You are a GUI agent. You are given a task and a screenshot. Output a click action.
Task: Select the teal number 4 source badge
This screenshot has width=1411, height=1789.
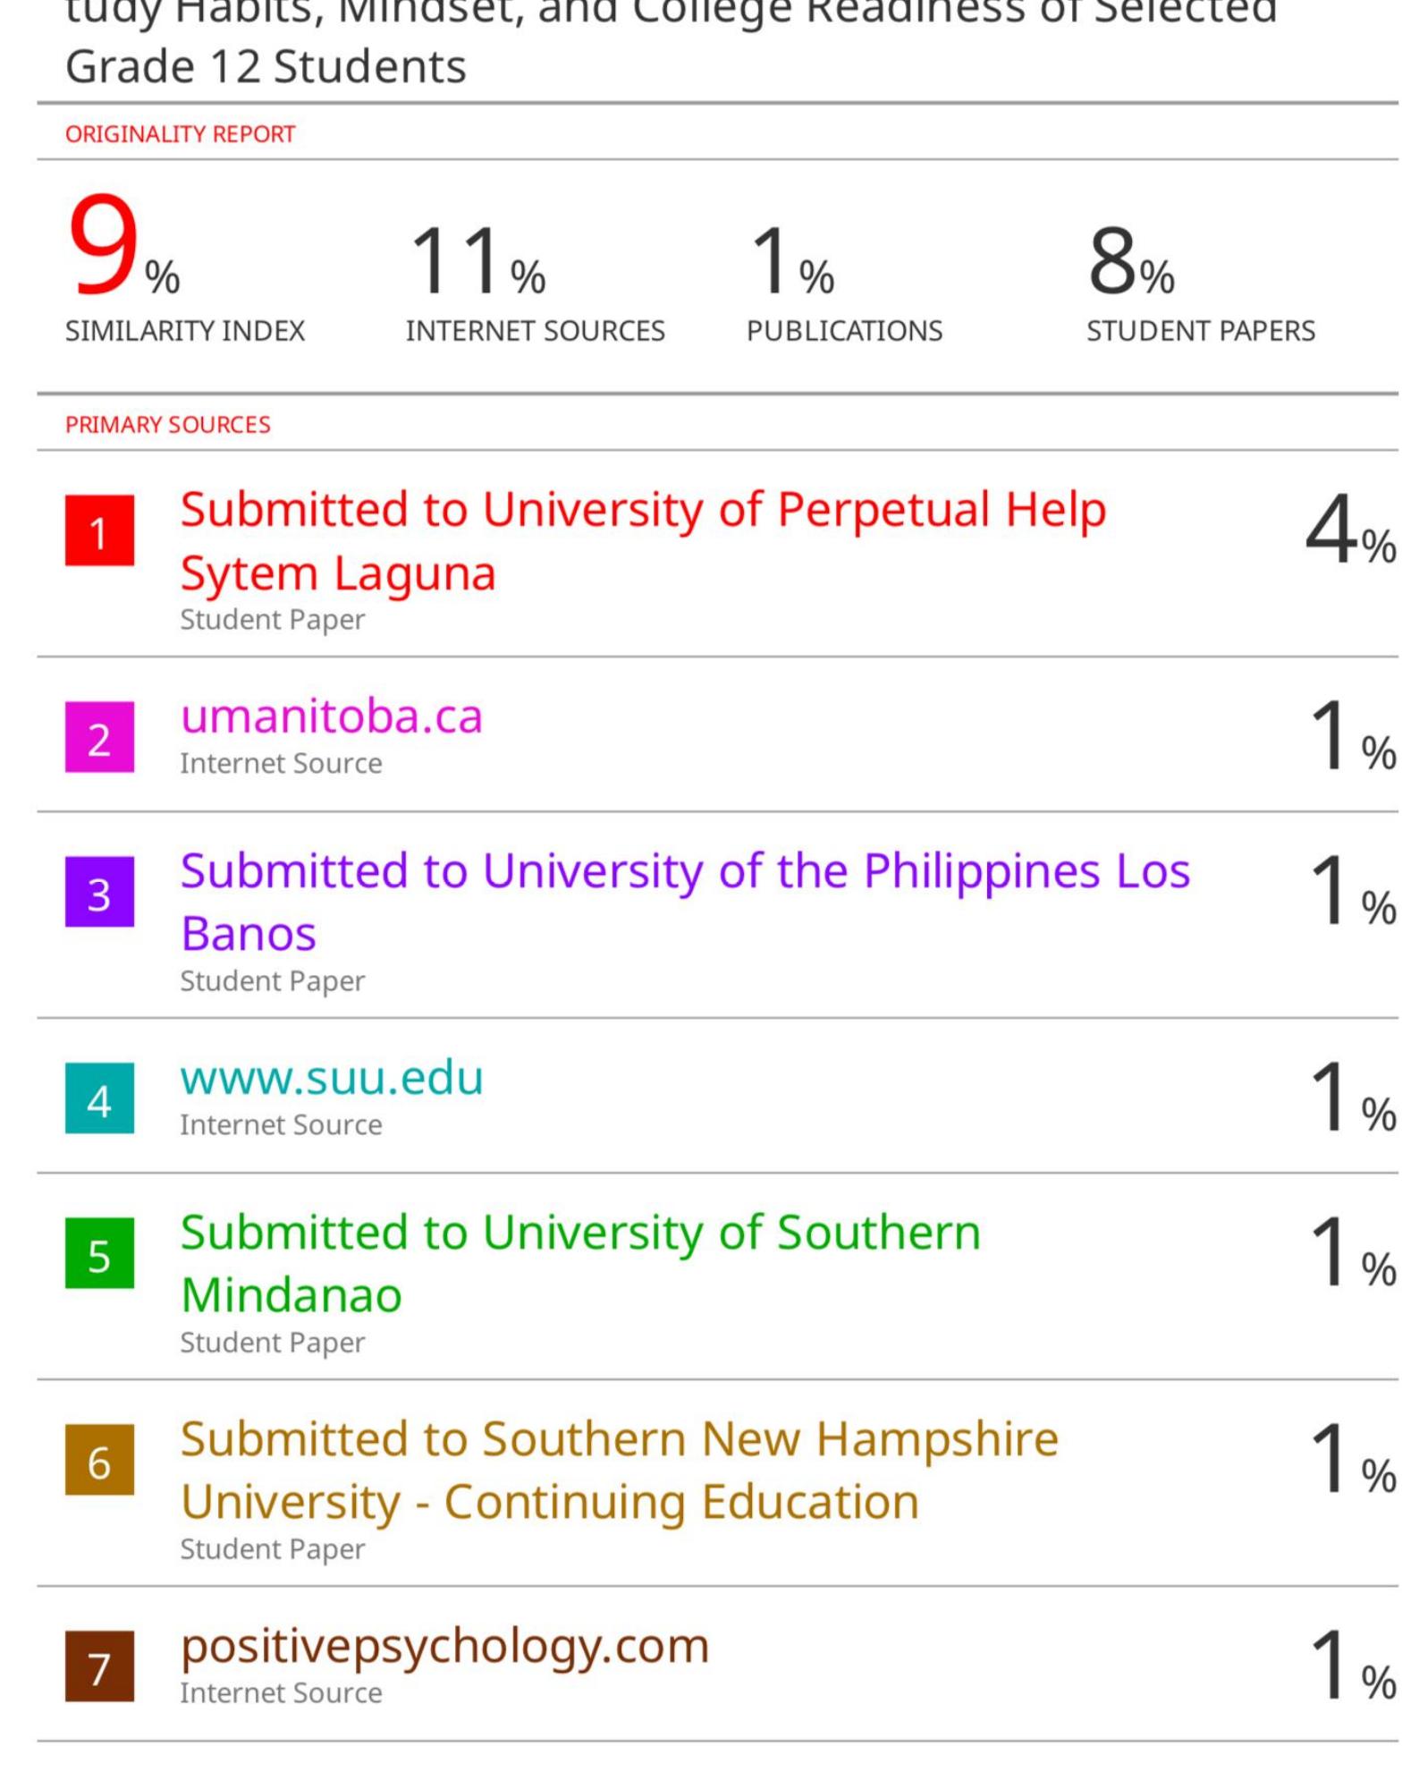click(99, 1098)
